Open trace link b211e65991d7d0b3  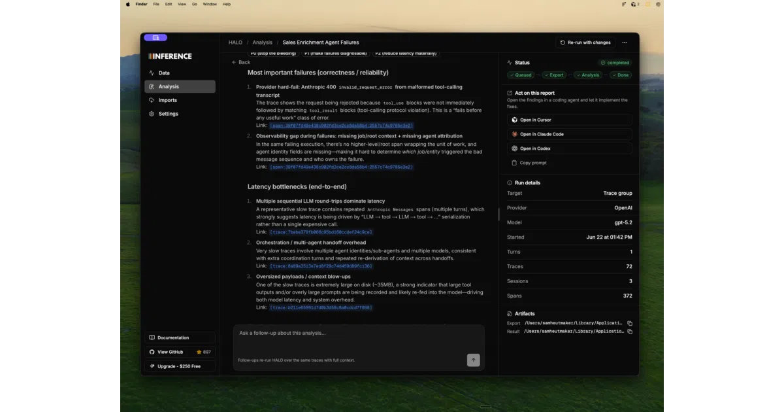pos(321,307)
